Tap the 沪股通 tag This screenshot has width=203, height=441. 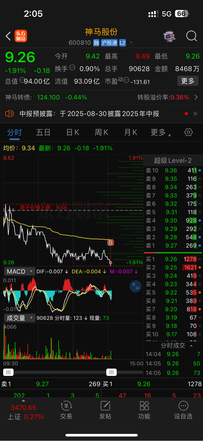109,43
